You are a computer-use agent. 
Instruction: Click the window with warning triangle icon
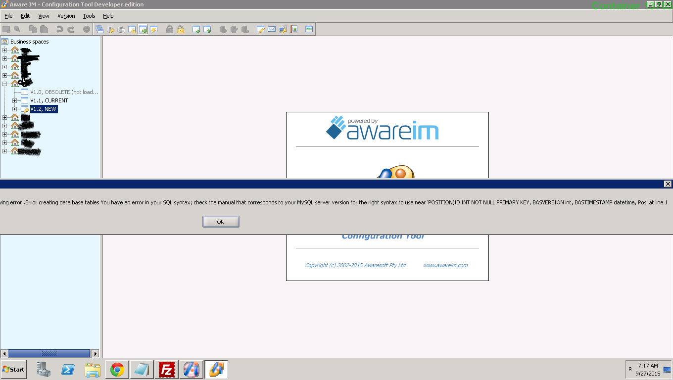[x=132, y=29]
